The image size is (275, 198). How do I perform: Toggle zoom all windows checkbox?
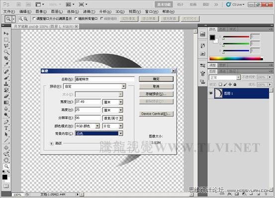[76, 18]
